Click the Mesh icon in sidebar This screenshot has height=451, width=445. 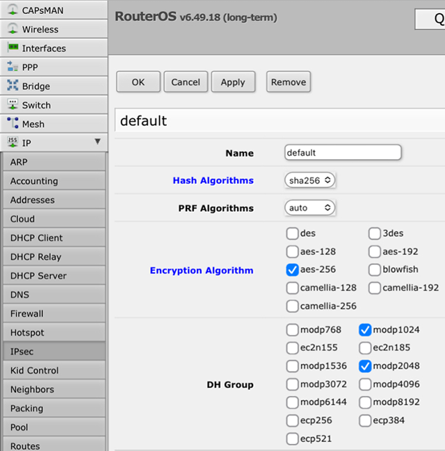(13, 124)
